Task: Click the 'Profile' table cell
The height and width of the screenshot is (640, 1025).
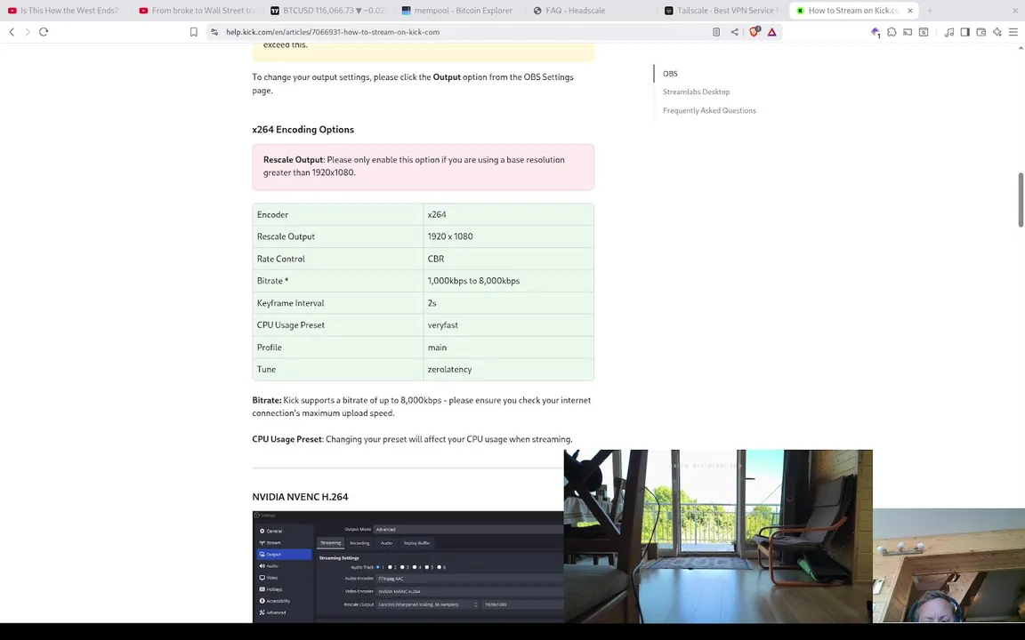Action: [x=337, y=348]
